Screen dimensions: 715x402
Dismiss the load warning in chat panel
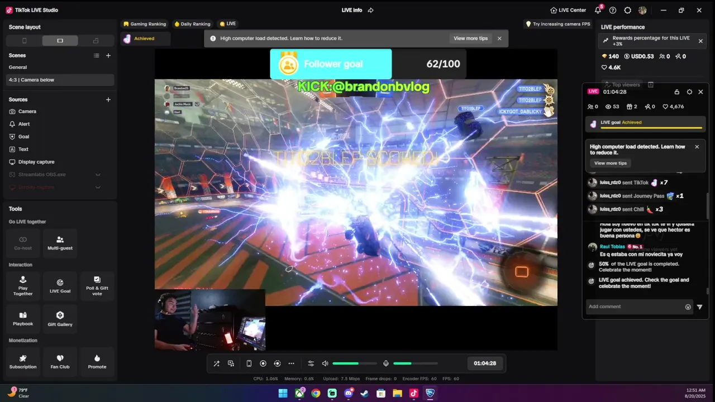[697, 147]
